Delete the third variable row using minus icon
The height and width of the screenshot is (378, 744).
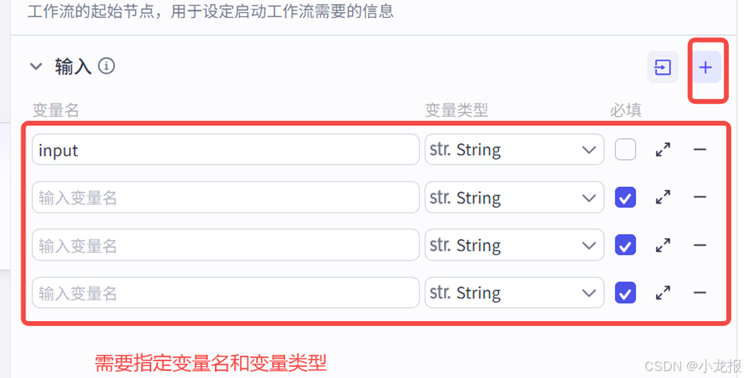pos(699,245)
